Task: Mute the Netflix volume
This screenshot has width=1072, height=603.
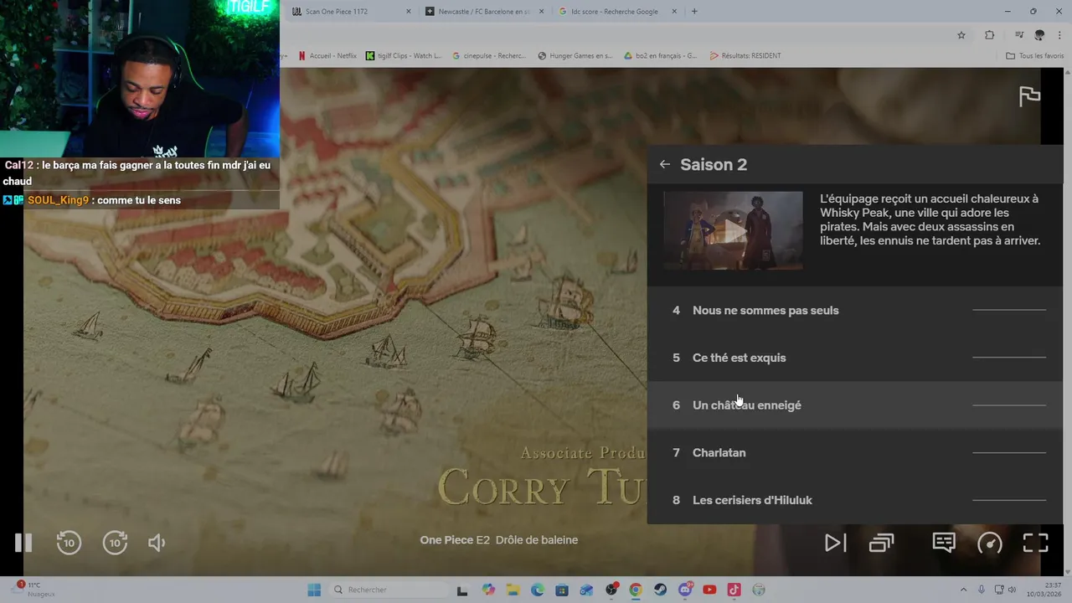Action: [x=157, y=543]
